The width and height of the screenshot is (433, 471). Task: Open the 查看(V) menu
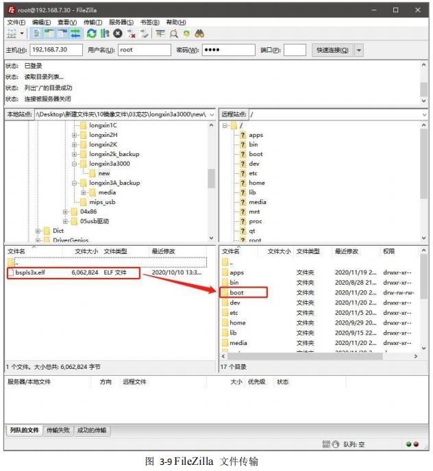67,22
